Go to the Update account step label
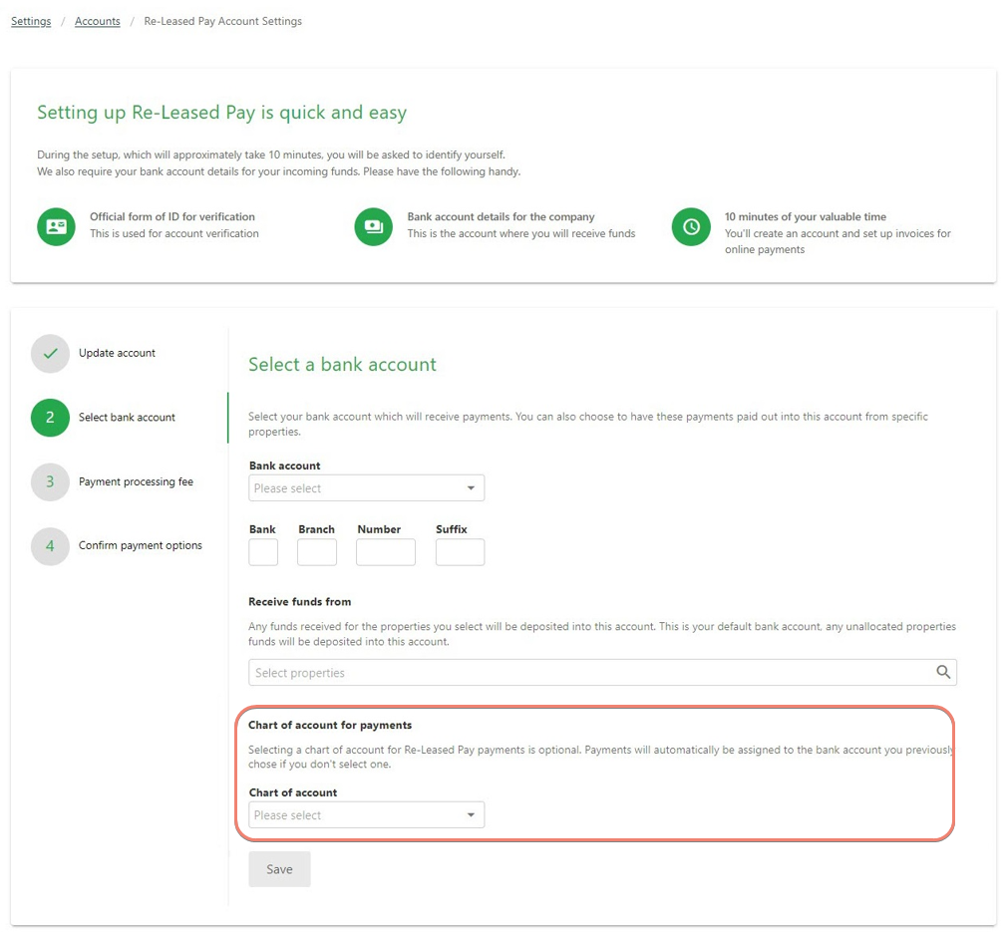Viewport: 1007px width, 936px height. [x=117, y=353]
